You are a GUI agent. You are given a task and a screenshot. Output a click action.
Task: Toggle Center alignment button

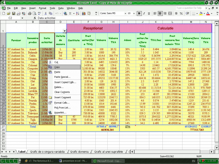coord(160,14)
